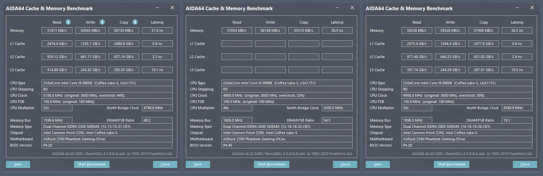The width and height of the screenshot is (543, 176).
Task: Click the info icon next to Write
Action: coord(102,22)
